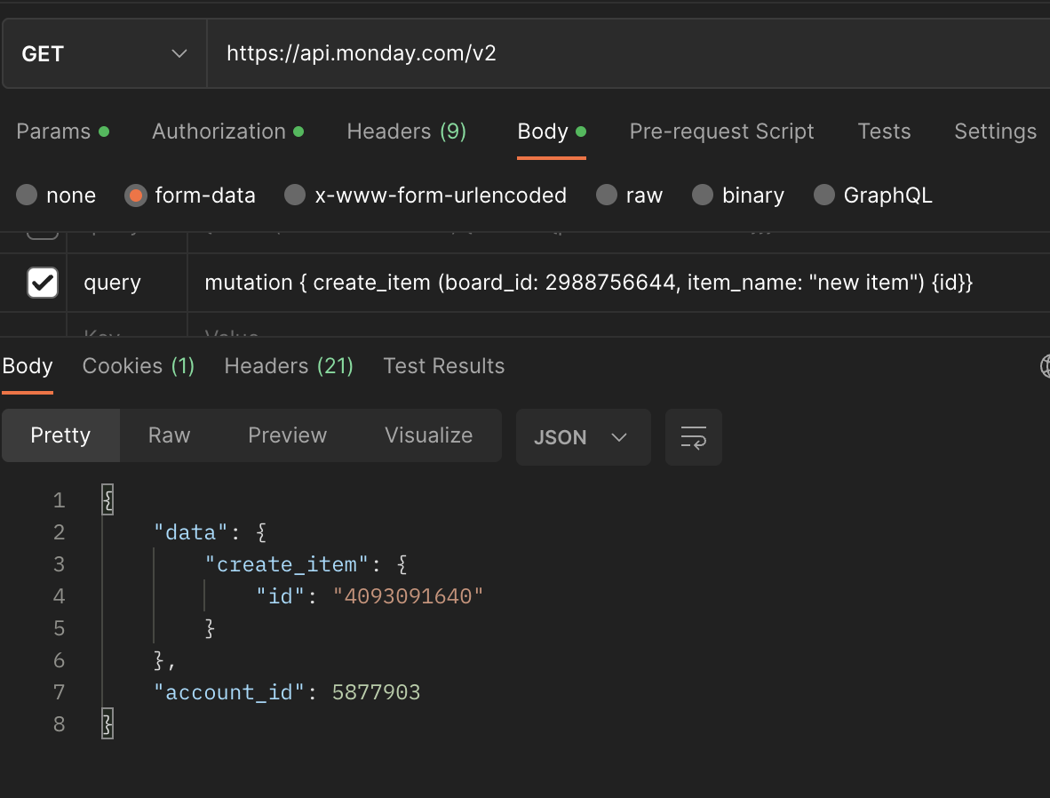1050x798 pixels.
Task: Switch to the Test Results tab
Action: click(x=444, y=366)
